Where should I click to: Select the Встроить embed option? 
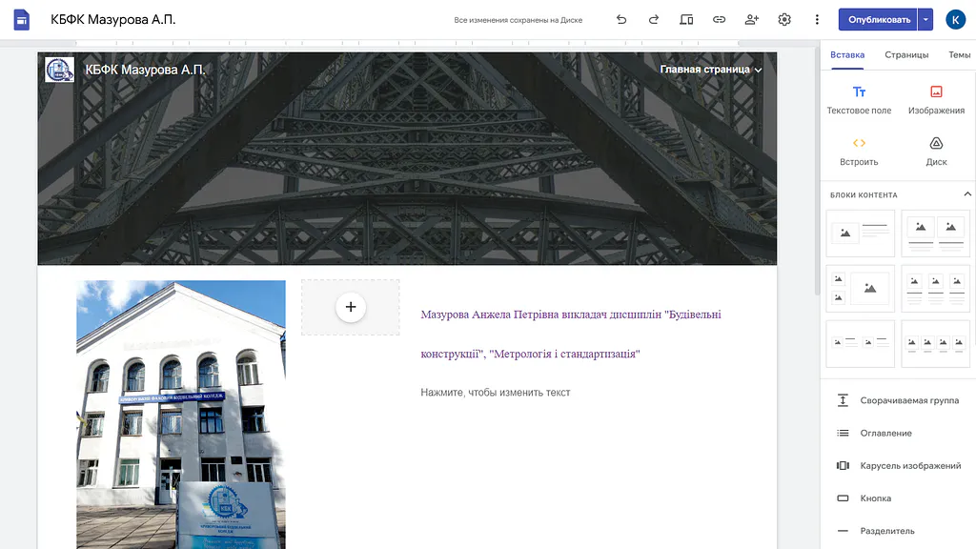[x=859, y=152]
